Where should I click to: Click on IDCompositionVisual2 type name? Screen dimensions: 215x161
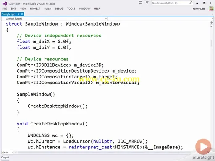coord(63,83)
